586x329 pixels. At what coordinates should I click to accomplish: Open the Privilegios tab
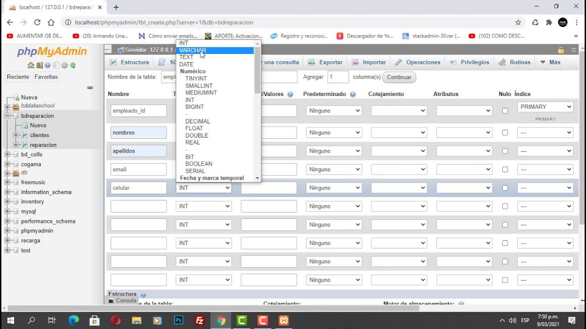(x=469, y=62)
